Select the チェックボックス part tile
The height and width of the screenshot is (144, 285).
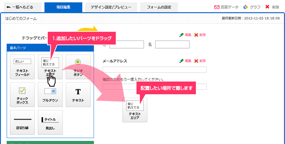22,95
